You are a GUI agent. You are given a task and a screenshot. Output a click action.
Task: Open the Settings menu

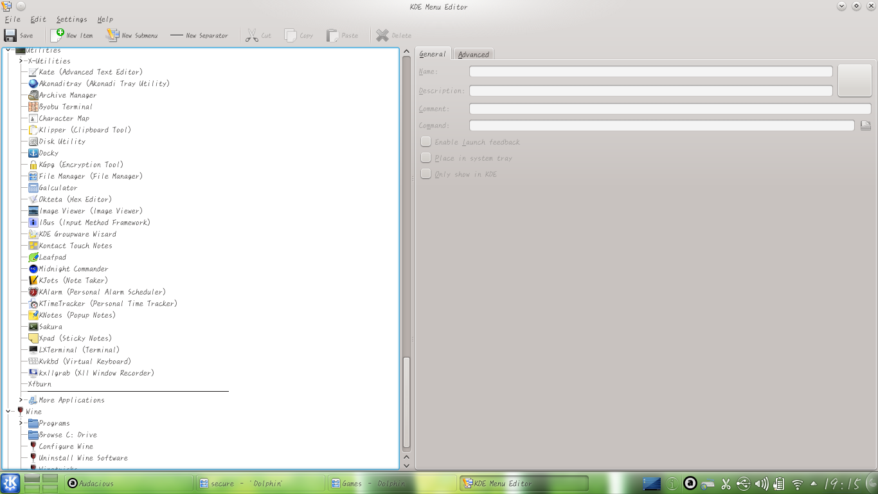pyautogui.click(x=71, y=19)
